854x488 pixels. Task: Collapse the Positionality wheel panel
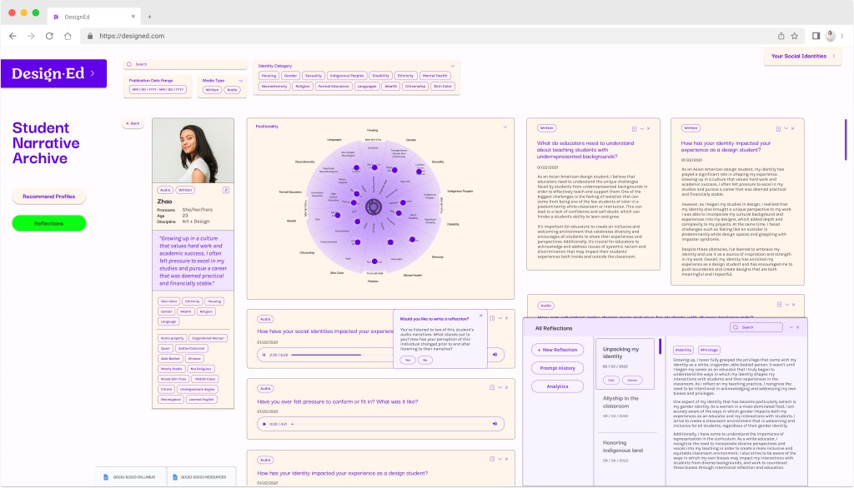(x=505, y=127)
